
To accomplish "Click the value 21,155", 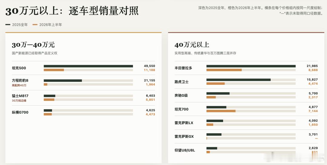I will (x=150, y=80).
